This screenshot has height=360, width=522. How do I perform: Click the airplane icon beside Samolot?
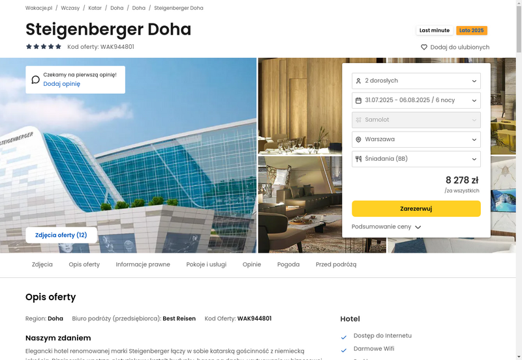pos(358,120)
